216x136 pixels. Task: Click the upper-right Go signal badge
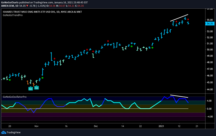pyautogui.click(x=36, y=88)
